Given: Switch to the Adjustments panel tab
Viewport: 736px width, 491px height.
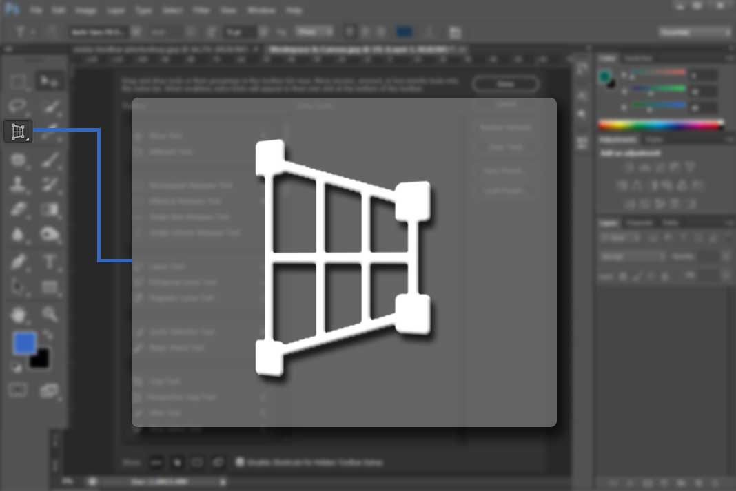Looking at the screenshot, I should pyautogui.click(x=618, y=140).
